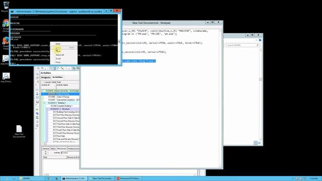Open the Predecessors details tab
Screen dimensions: 322x181
coord(73,149)
